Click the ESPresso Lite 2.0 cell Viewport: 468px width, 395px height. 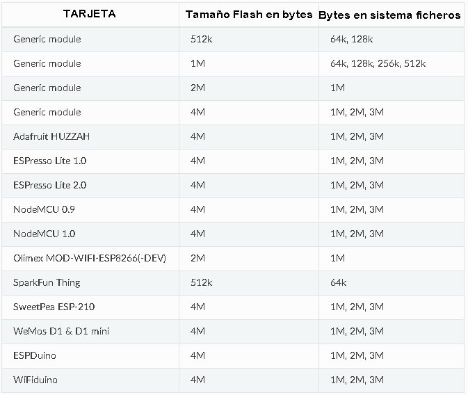pyautogui.click(x=50, y=185)
